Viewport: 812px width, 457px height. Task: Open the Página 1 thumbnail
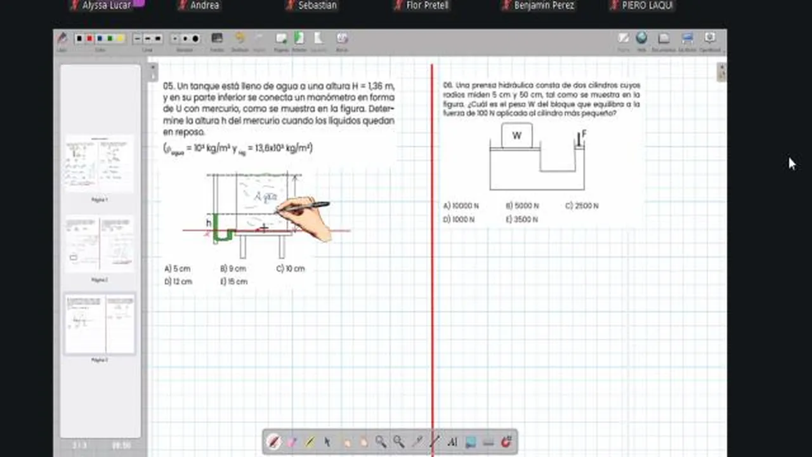tap(100, 163)
